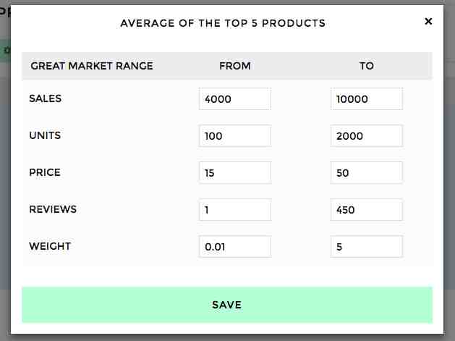Click the TO column header
This screenshot has height=341, width=455.
tap(367, 66)
